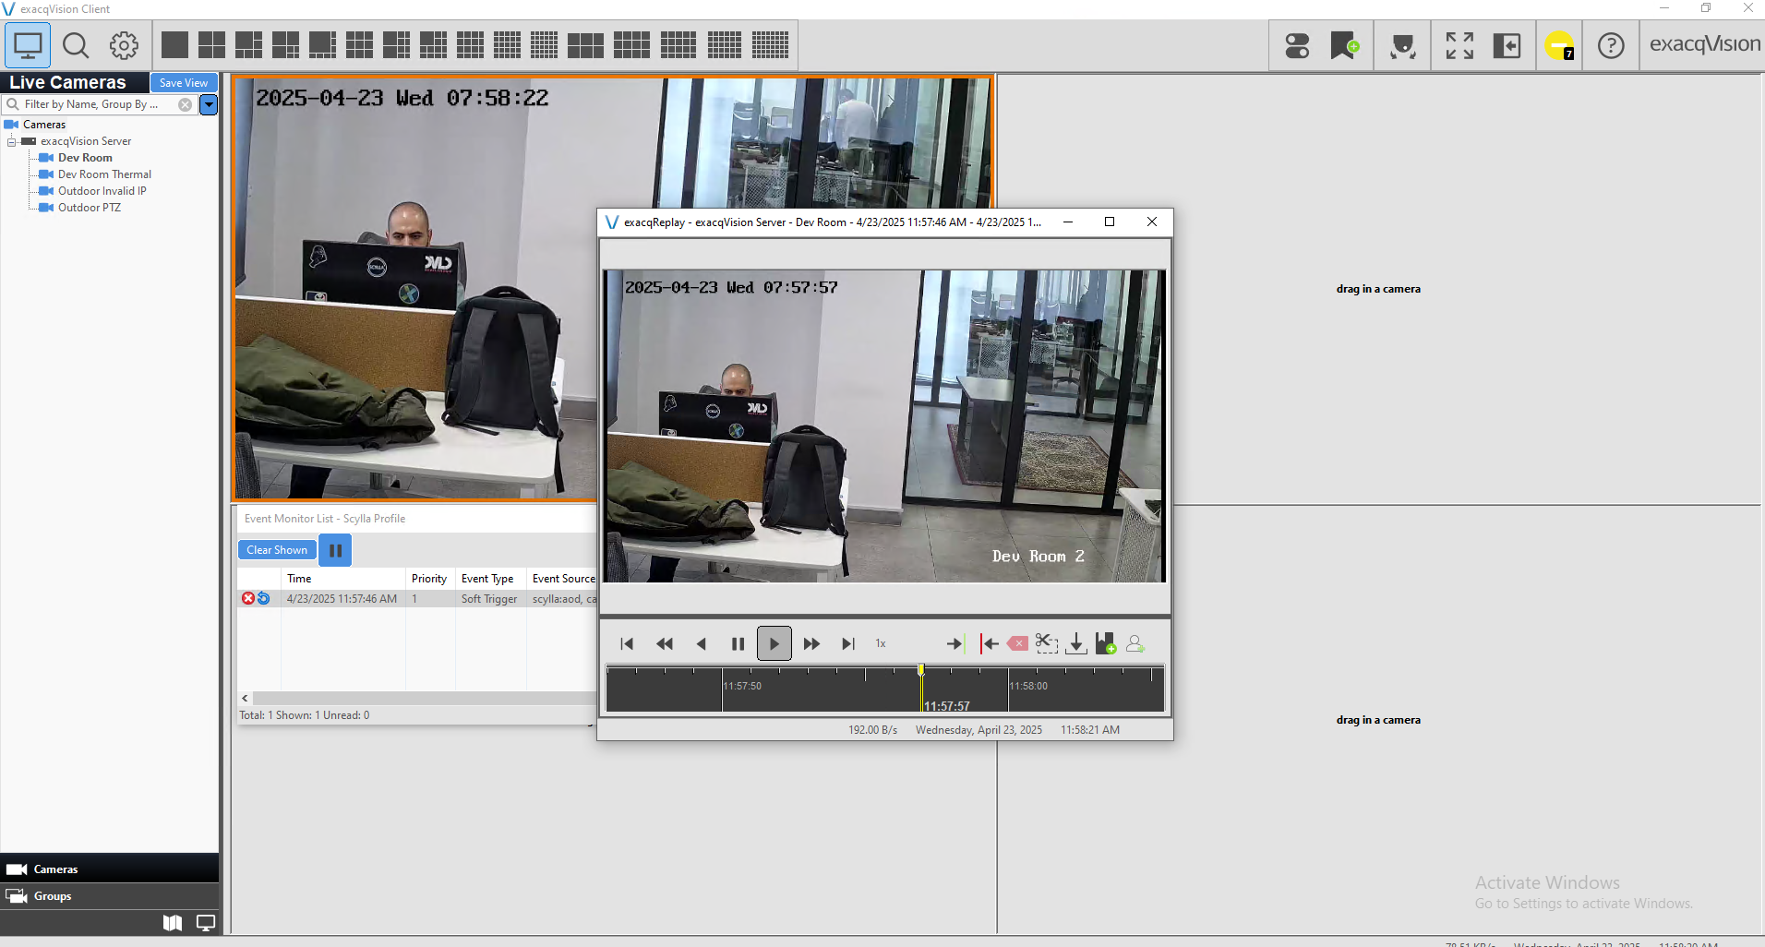Switch to the Cameras tab at bottom
This screenshot has width=1765, height=947.
tap(55, 869)
